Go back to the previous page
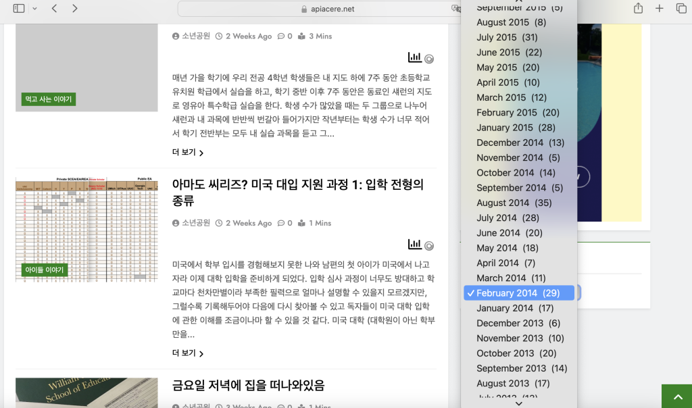The image size is (692, 408). (54, 8)
